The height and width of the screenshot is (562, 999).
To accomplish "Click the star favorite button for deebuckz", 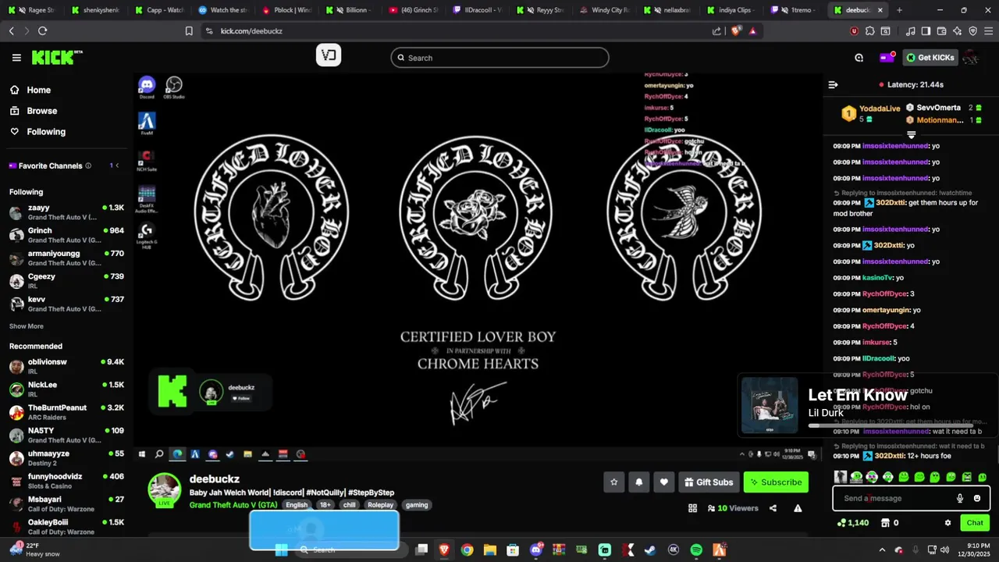I will click(613, 482).
